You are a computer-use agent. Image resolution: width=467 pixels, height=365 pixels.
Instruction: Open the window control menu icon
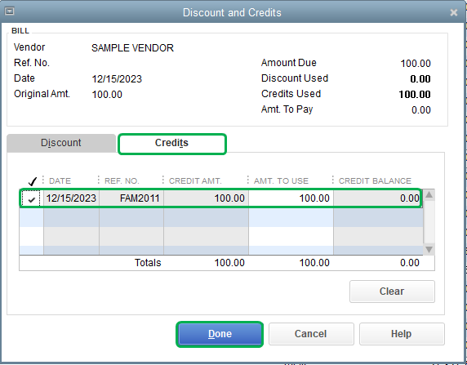10,11
